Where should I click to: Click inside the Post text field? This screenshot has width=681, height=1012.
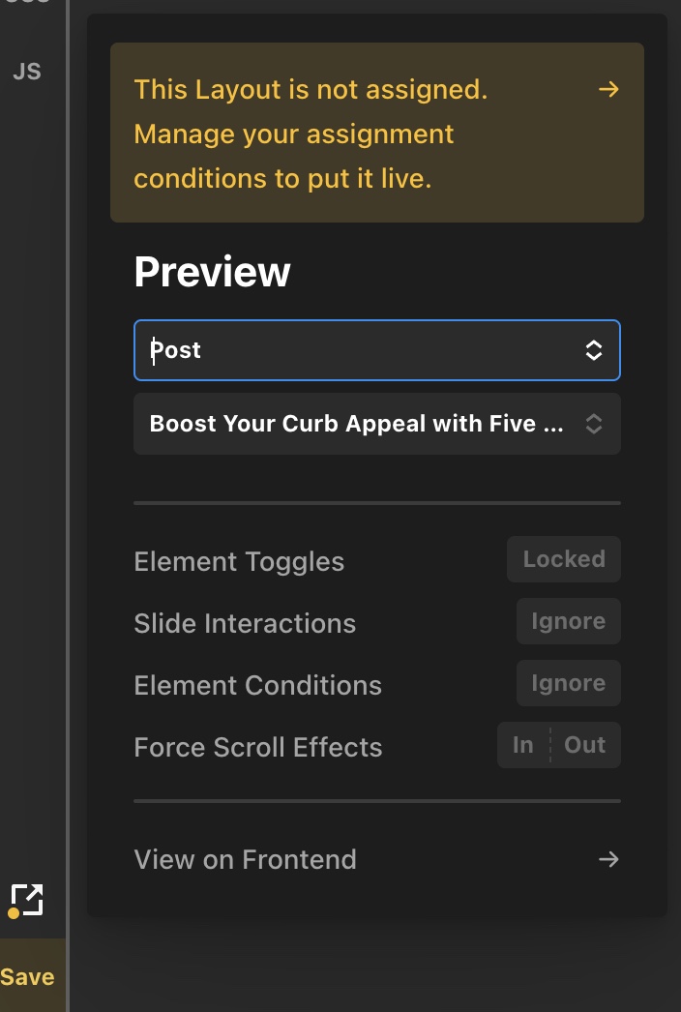click(x=362, y=350)
